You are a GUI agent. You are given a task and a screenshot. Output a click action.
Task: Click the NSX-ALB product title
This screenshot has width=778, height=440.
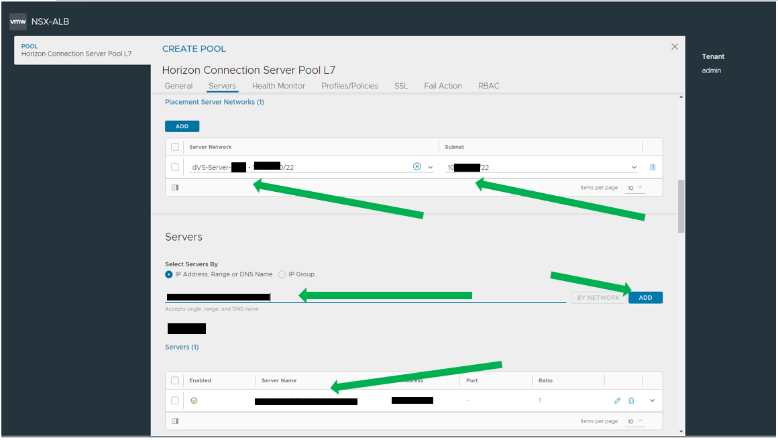click(50, 21)
